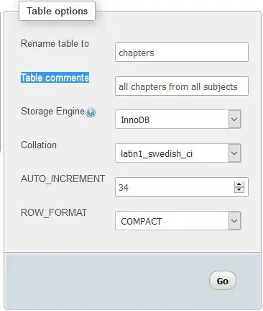Open the Storage Engine help icon
Viewport: 263px width, 311px height.
click(91, 112)
